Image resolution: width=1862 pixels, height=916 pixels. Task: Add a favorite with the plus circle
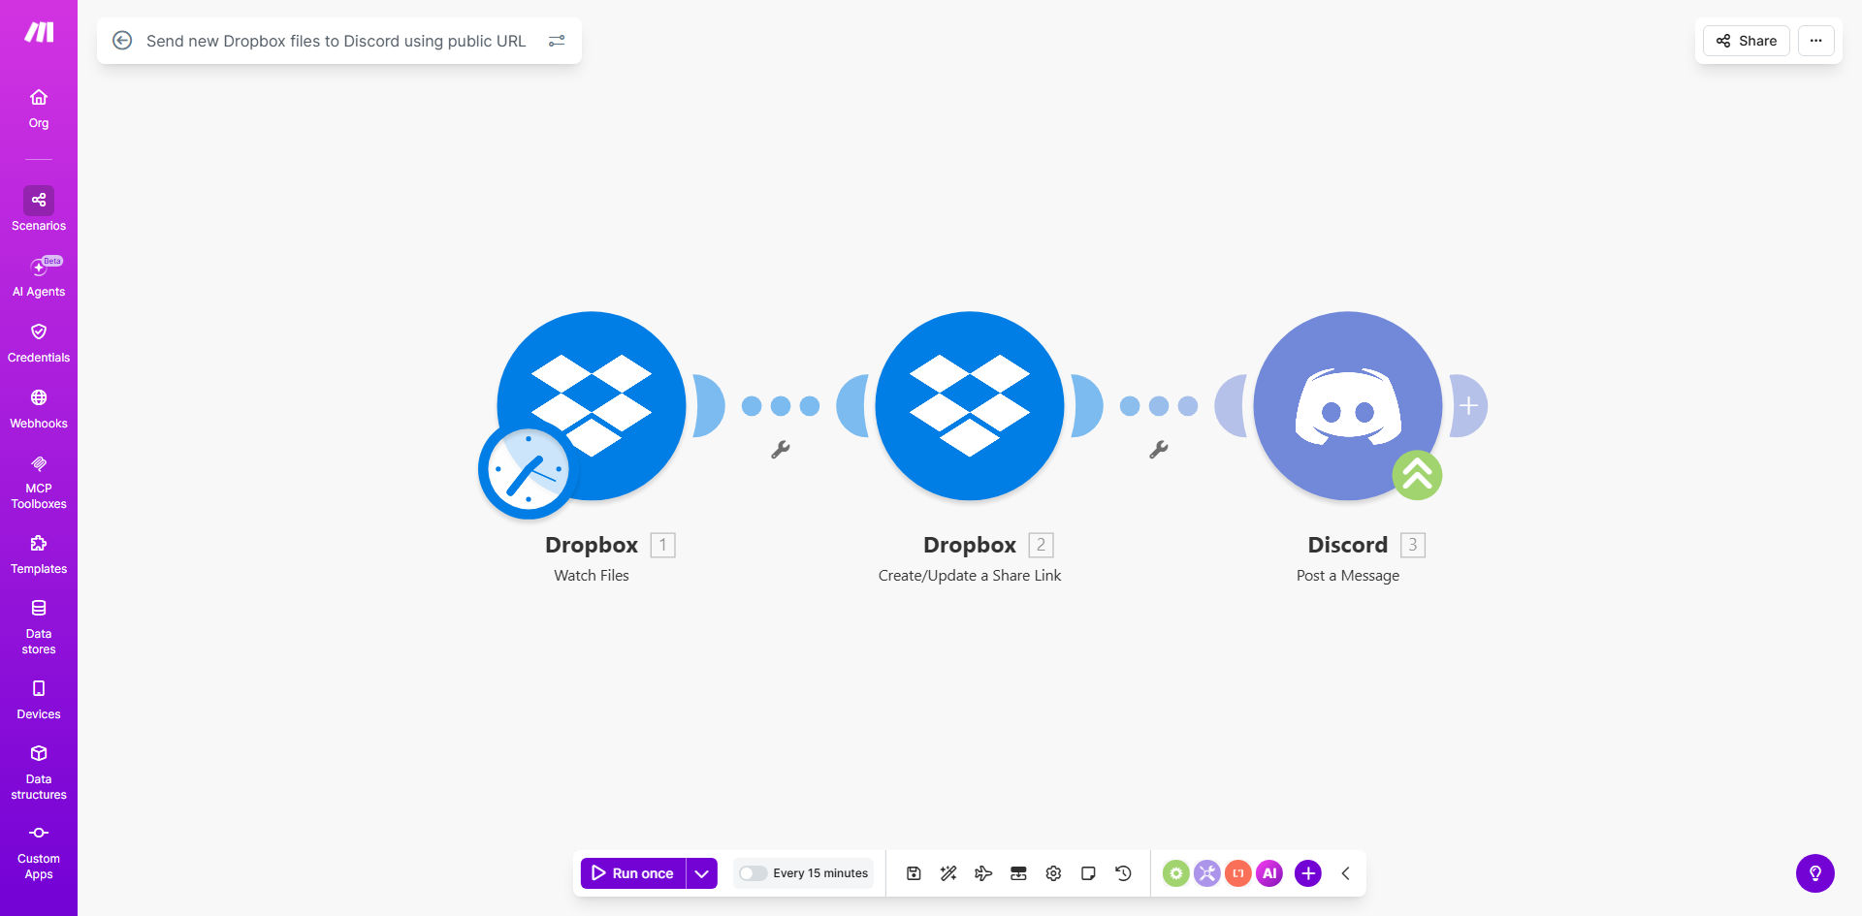tap(1308, 873)
